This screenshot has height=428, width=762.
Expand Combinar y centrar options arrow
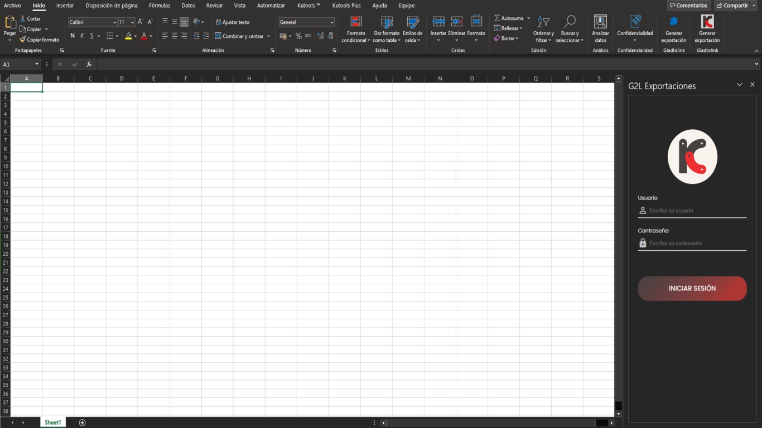268,36
